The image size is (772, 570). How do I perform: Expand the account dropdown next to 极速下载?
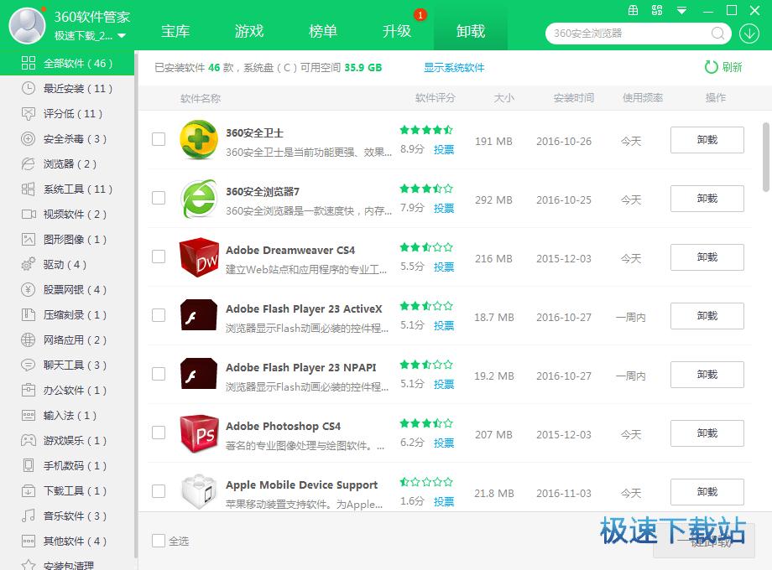[122, 36]
